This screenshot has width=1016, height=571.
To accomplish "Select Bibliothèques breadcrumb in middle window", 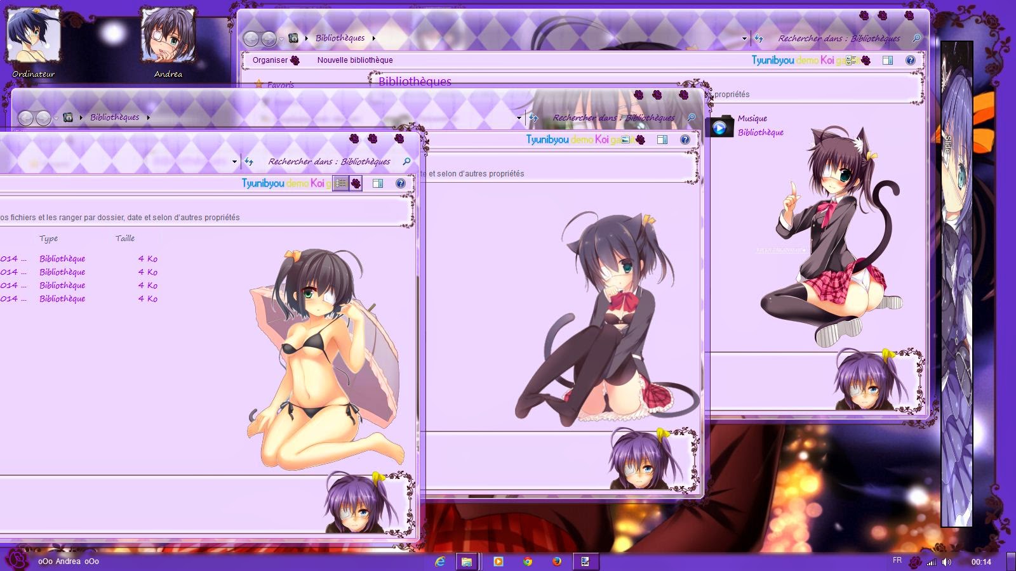I will point(114,117).
